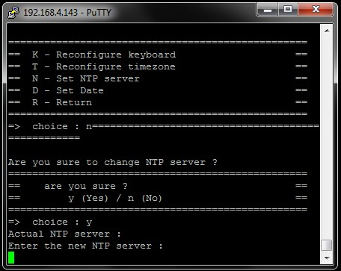The width and height of the screenshot is (341, 271).
Task: Click the 'T - Reconfigure timezone' line
Action: point(104,66)
